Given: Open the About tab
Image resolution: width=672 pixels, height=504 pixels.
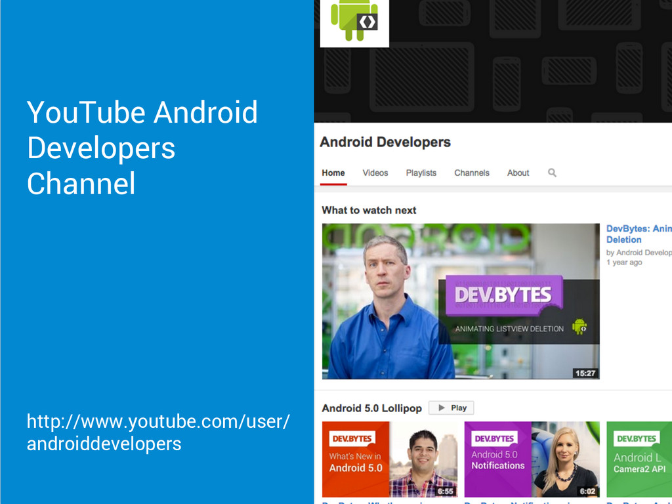Looking at the screenshot, I should click(518, 173).
